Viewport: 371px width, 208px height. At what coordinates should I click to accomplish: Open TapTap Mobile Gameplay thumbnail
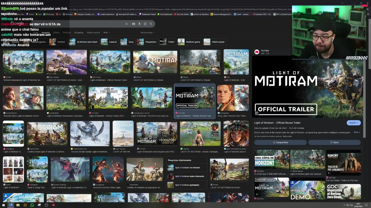click(x=200, y=133)
